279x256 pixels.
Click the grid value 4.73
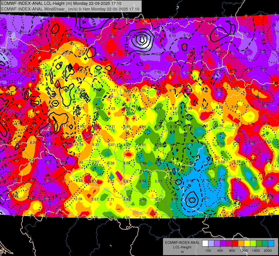[x=111, y=181]
